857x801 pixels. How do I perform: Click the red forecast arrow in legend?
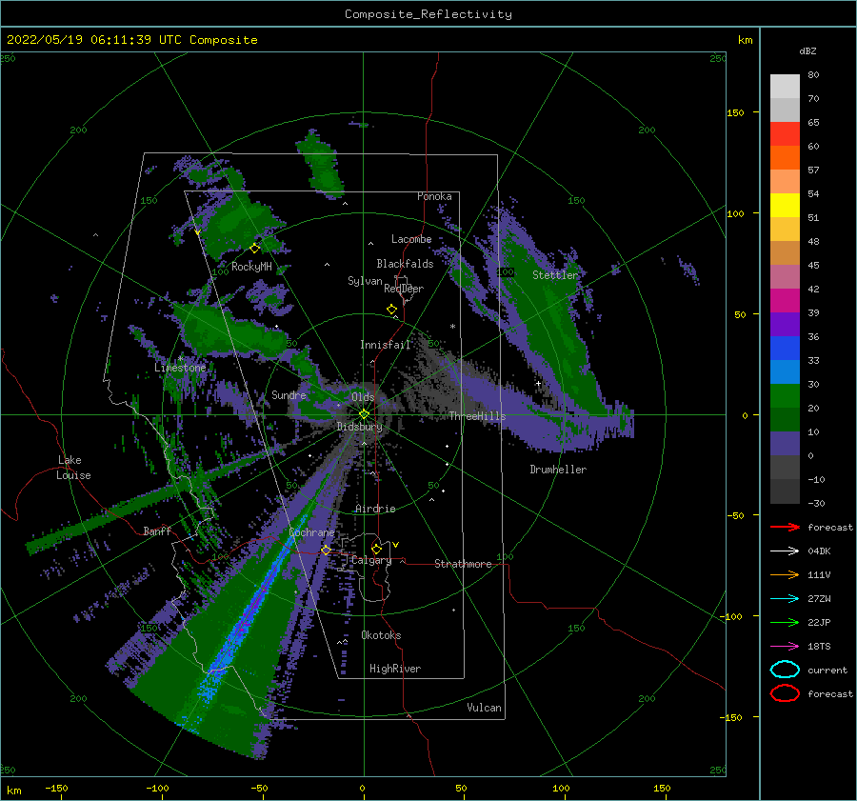click(785, 527)
